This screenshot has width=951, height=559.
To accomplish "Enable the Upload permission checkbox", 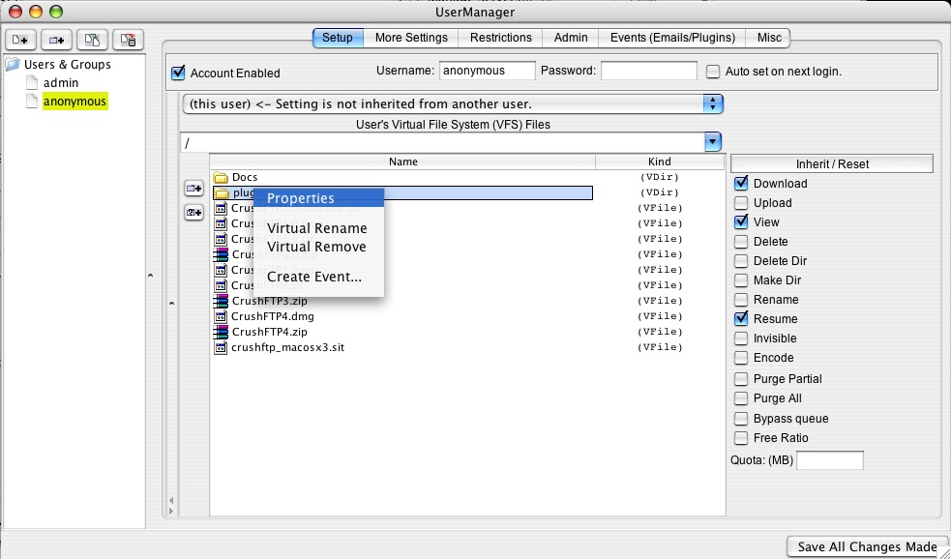I will (x=741, y=203).
